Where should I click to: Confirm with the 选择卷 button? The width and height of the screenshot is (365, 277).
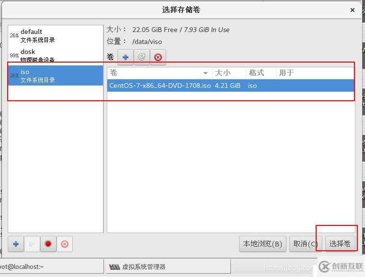[x=340, y=244]
